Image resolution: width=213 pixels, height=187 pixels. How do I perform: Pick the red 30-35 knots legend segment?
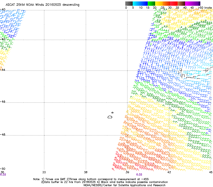(x=174, y=3)
